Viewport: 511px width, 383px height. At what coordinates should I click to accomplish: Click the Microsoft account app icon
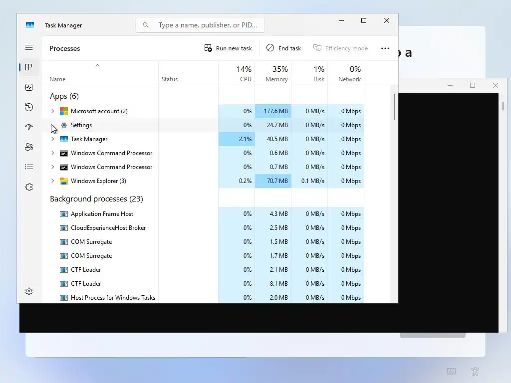coord(64,111)
